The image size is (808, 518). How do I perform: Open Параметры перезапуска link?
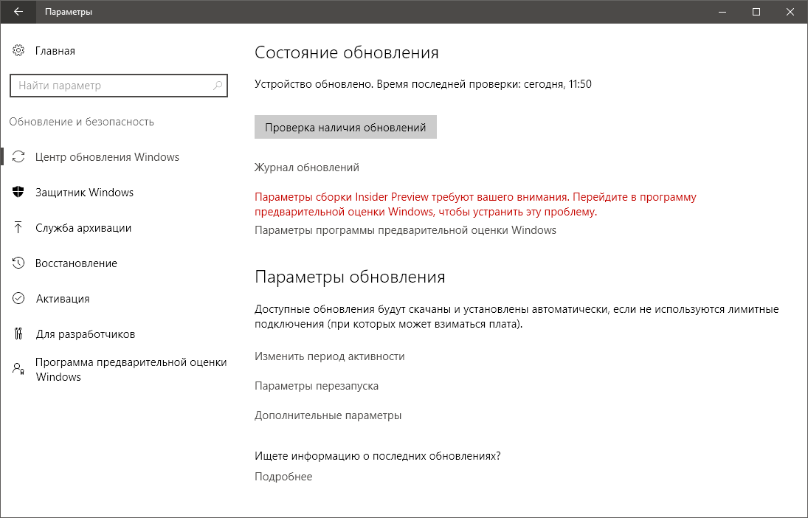pos(316,386)
